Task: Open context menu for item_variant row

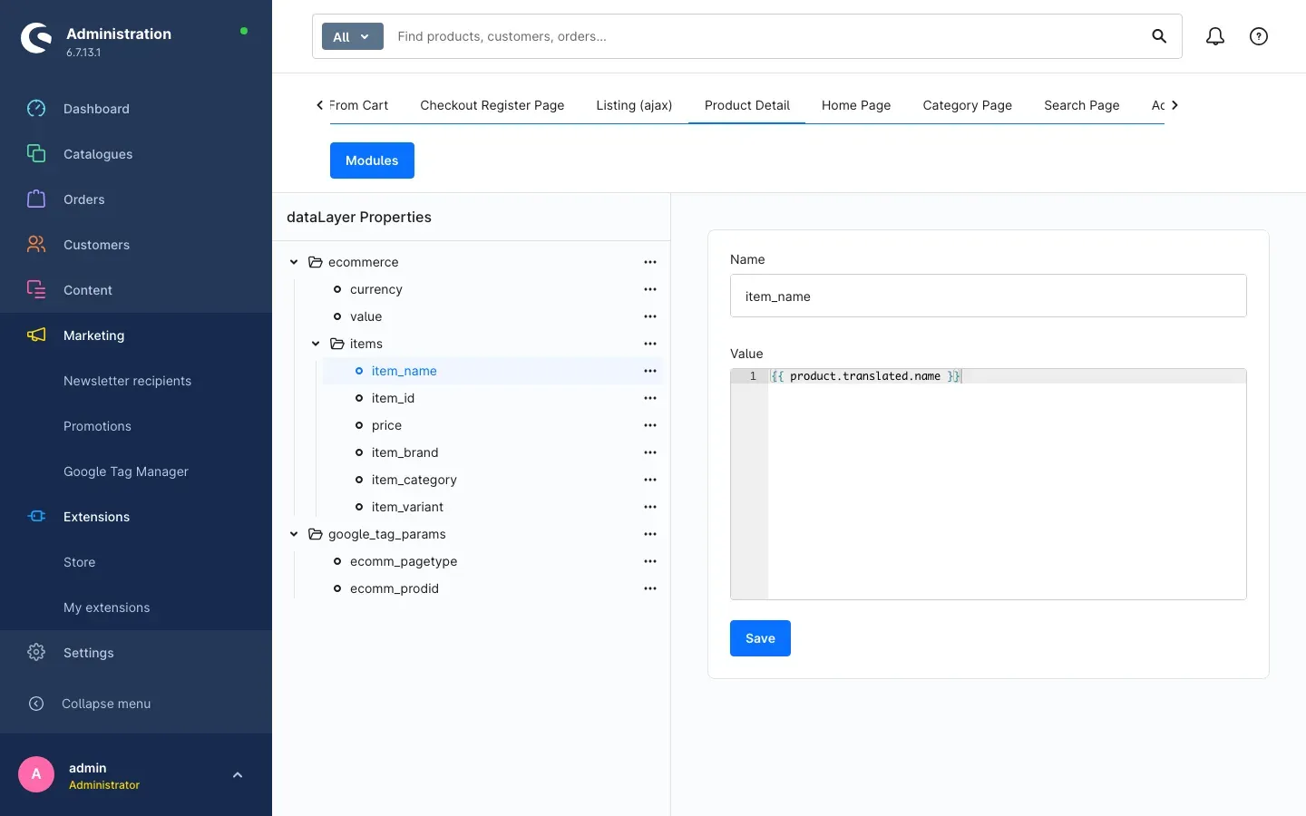Action: [x=650, y=507]
